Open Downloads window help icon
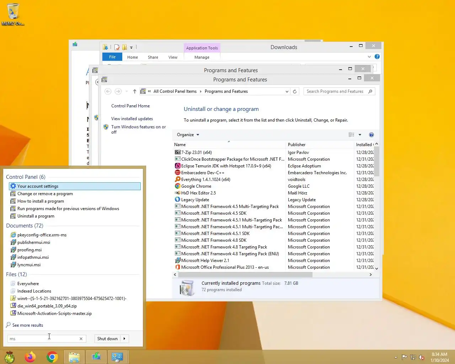This screenshot has height=364, width=455. tap(377, 57)
